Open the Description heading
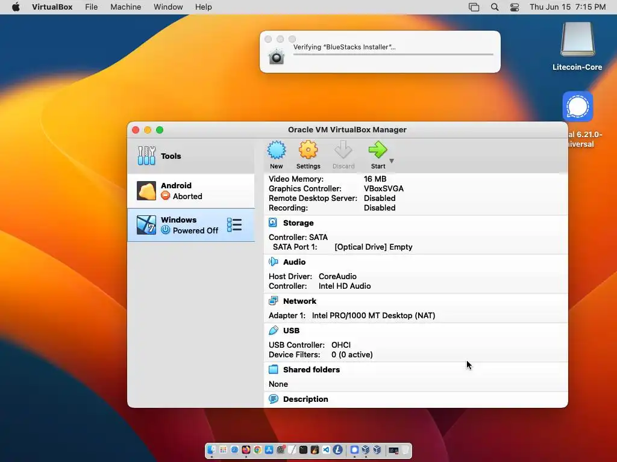This screenshot has width=617, height=462. (305, 399)
